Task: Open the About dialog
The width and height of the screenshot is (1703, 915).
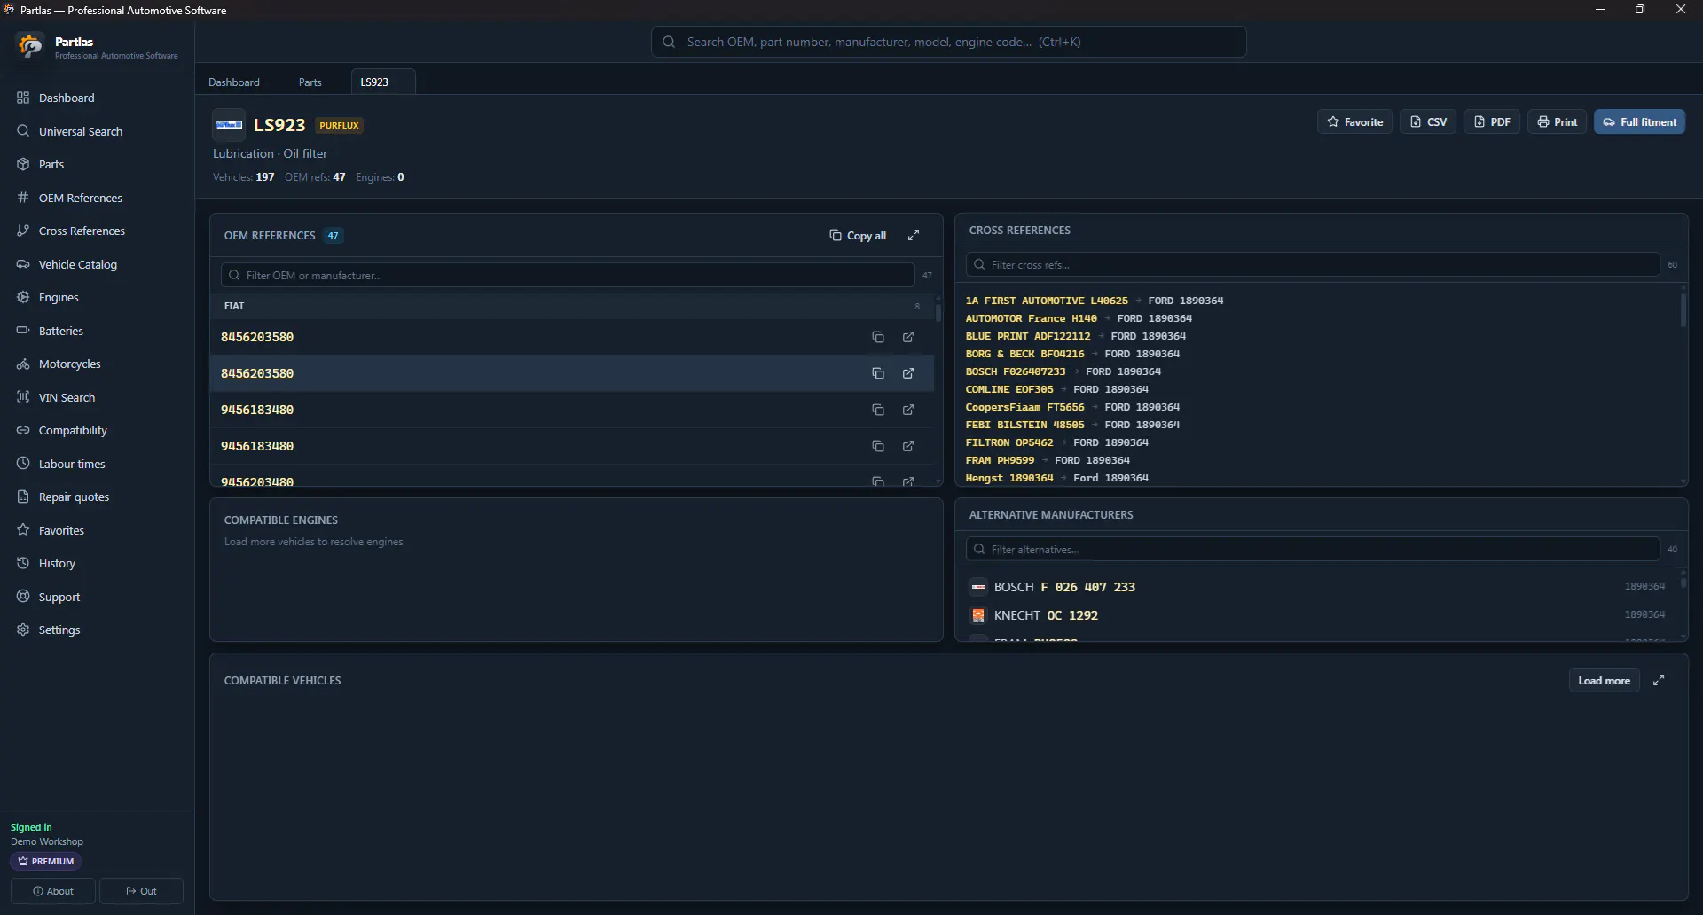Action: pyautogui.click(x=53, y=891)
